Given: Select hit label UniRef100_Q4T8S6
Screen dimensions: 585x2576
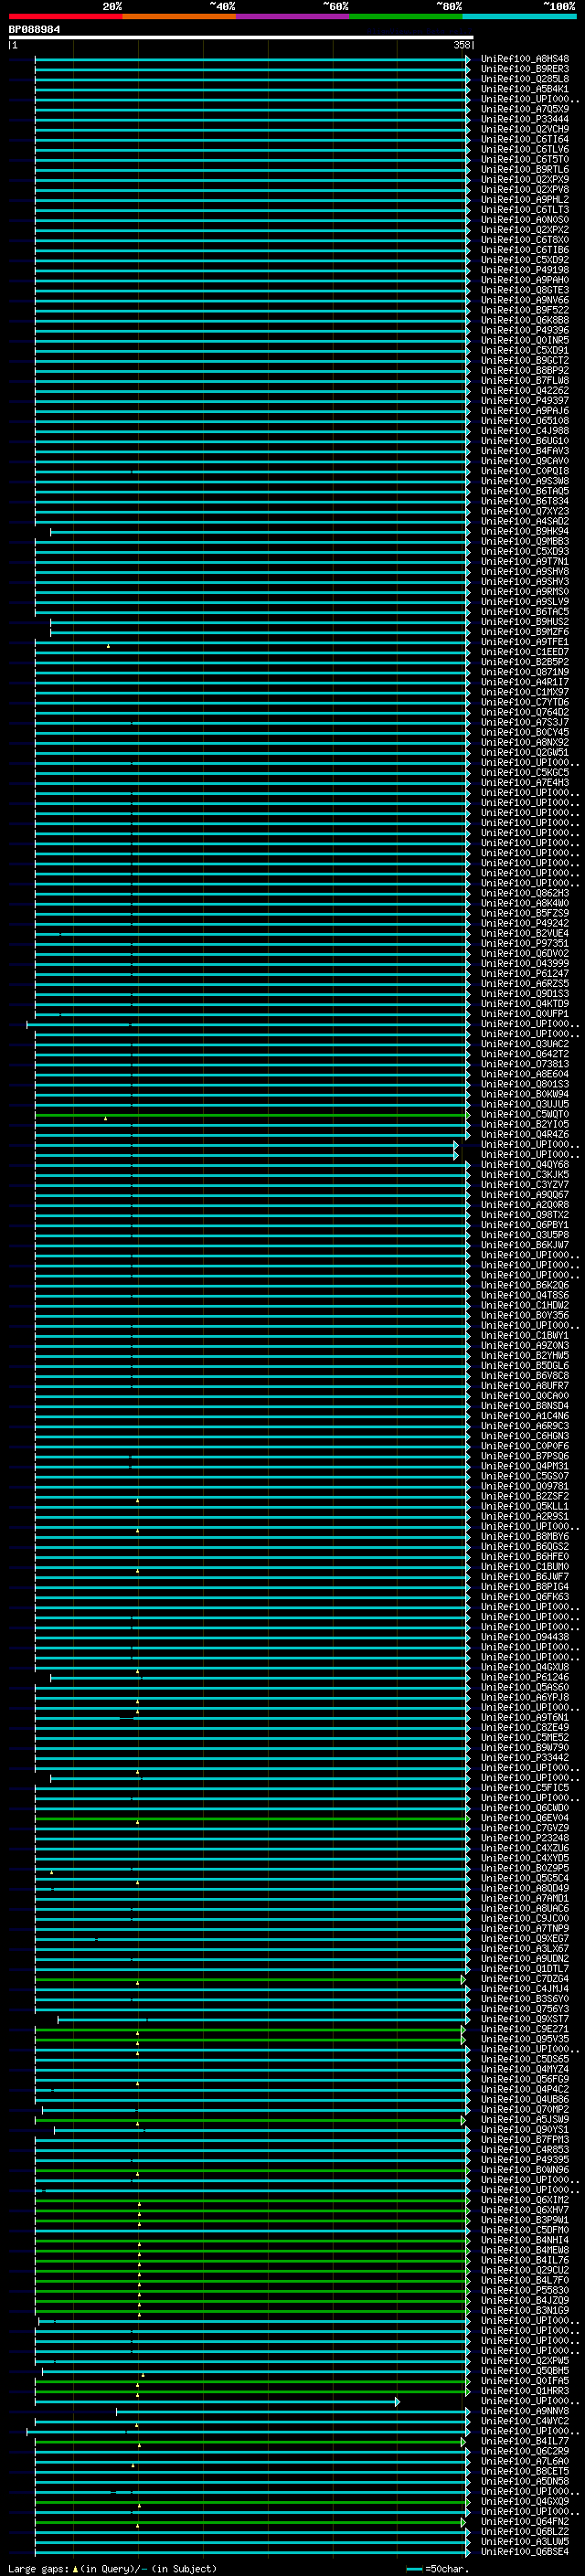Looking at the screenshot, I should point(525,1295).
